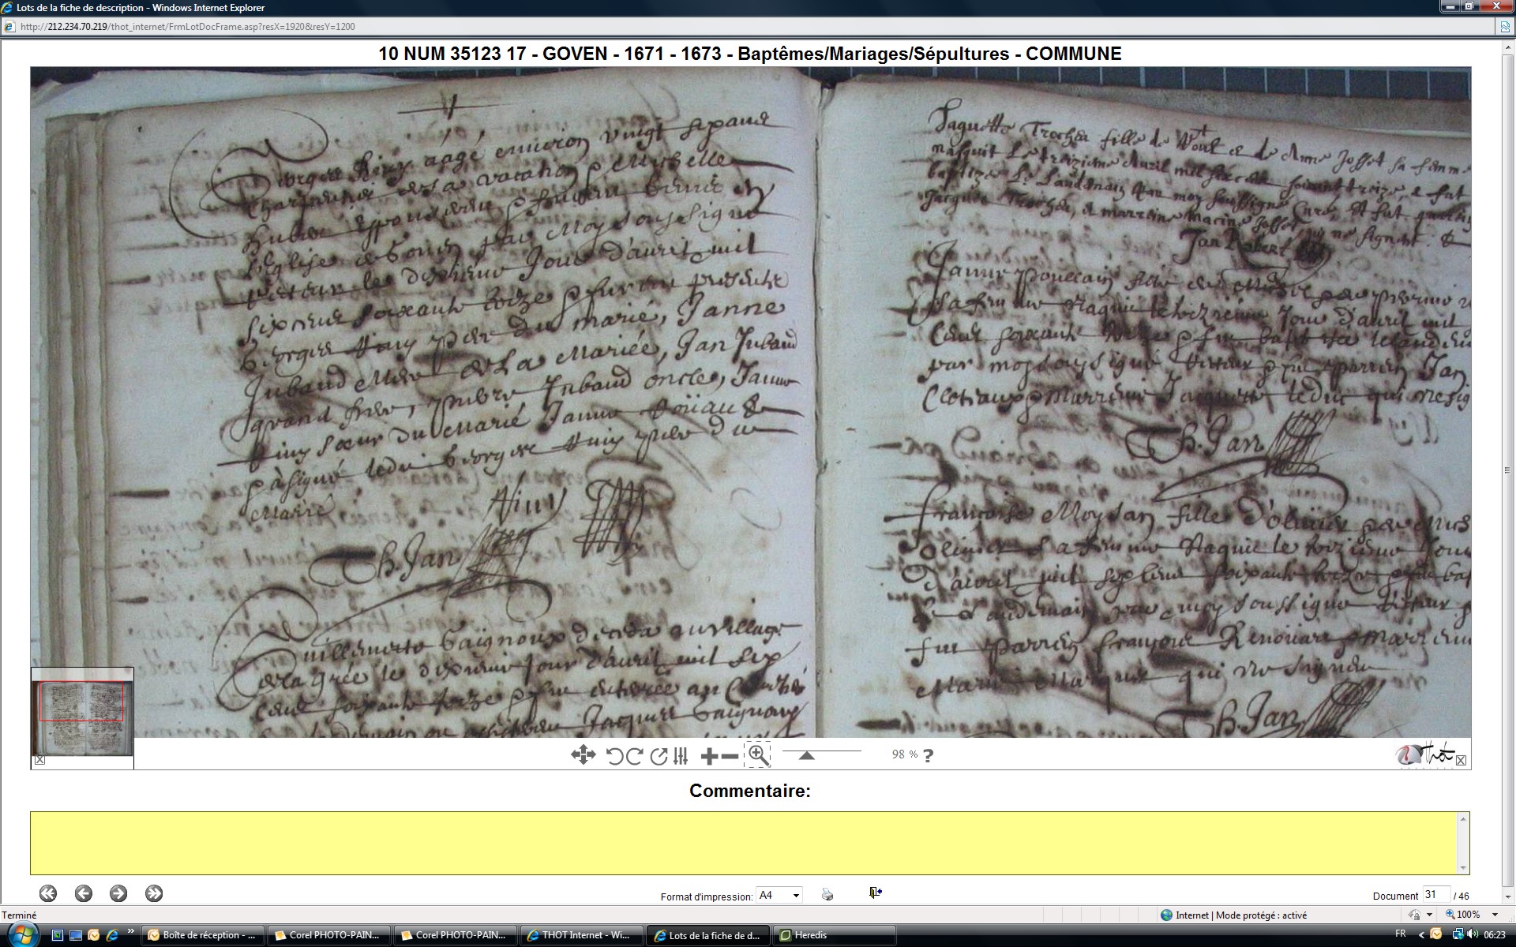Switch to Heredis taskbar window
The width and height of the screenshot is (1516, 947).
click(x=834, y=935)
